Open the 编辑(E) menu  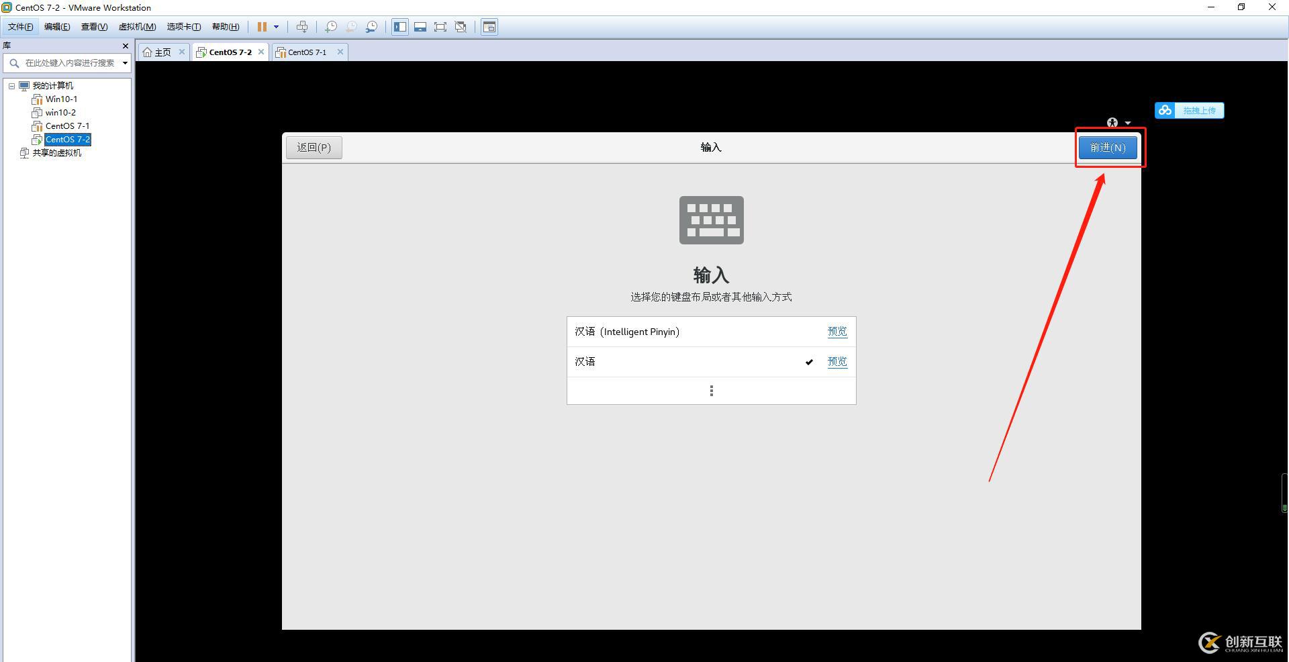[x=57, y=27]
